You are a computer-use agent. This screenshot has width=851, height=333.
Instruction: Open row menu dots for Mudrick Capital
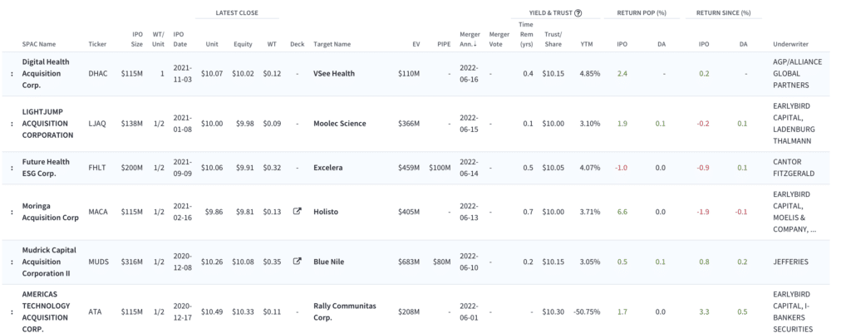[x=12, y=262]
